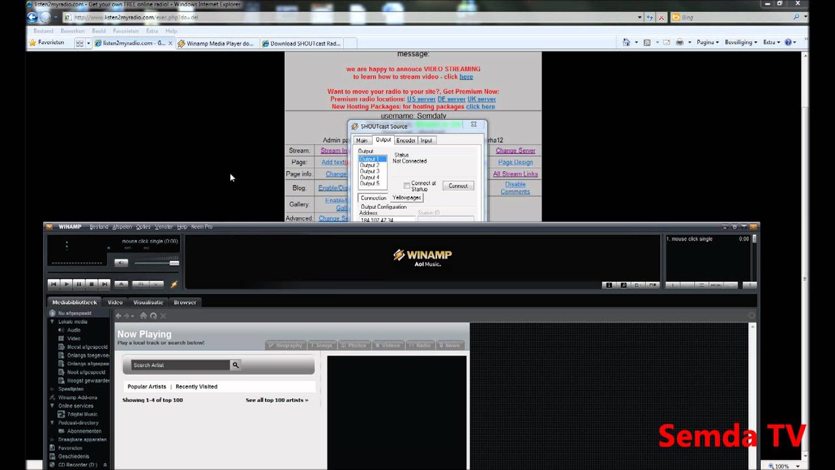Open Yellowpages tab in SHOUTcast Source

click(x=406, y=198)
